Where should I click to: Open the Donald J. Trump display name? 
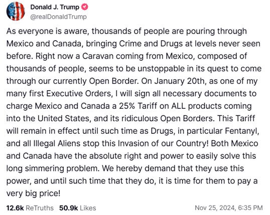(55, 7)
